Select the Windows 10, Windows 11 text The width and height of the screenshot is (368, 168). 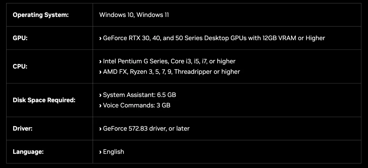134,15
